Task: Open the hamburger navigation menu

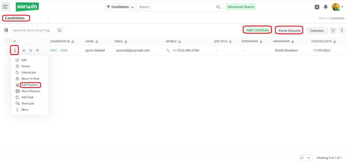Action: pos(5,7)
